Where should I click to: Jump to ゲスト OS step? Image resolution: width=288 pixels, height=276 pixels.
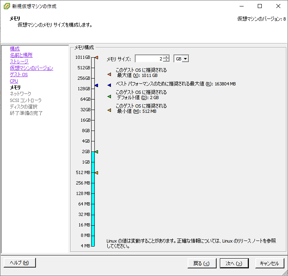click(x=19, y=75)
